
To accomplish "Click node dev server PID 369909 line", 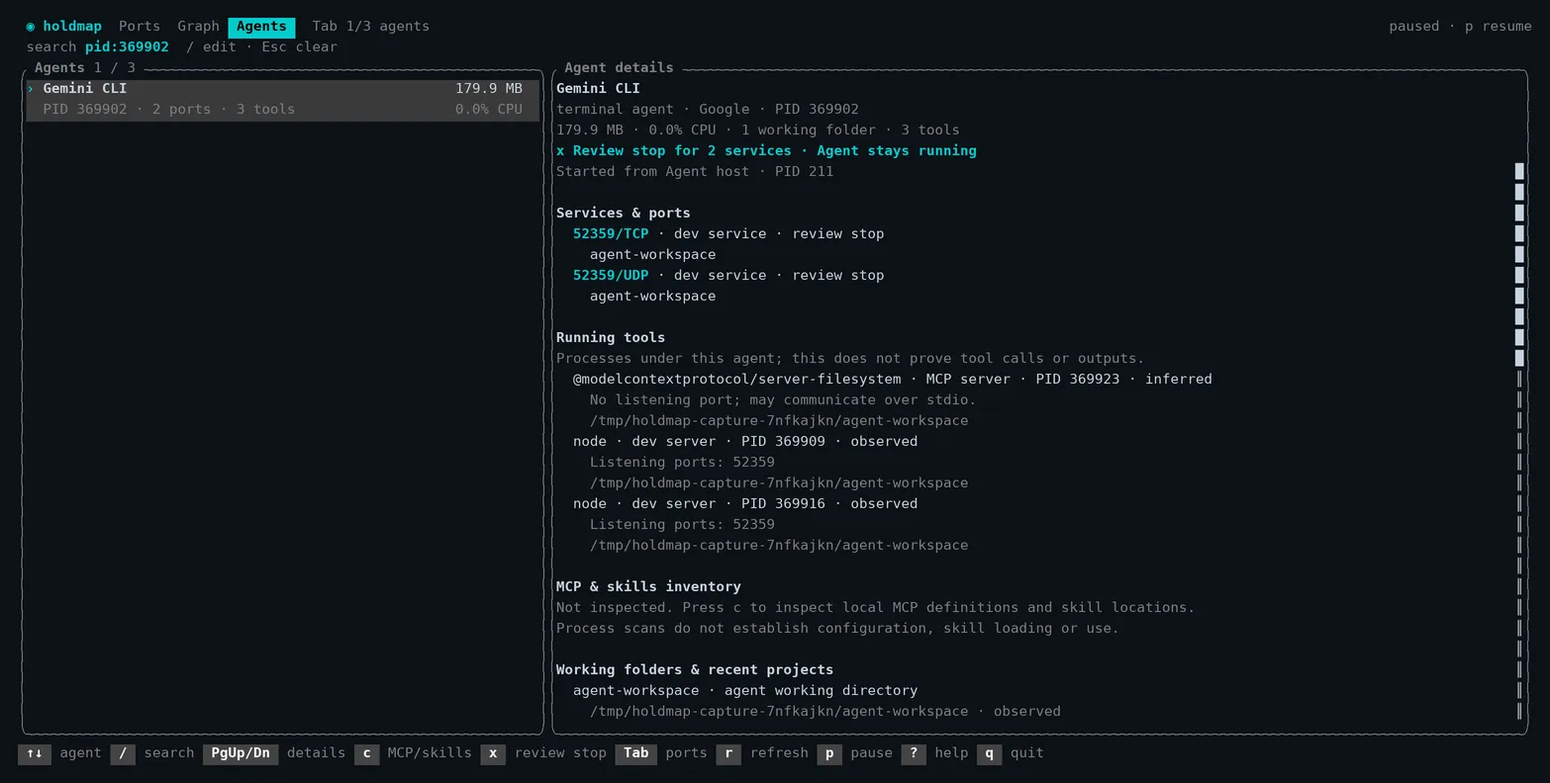I will [x=745, y=441].
